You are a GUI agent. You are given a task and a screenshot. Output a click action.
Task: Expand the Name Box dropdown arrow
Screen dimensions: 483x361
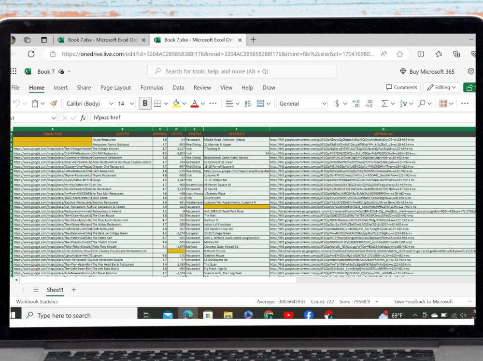pos(54,118)
